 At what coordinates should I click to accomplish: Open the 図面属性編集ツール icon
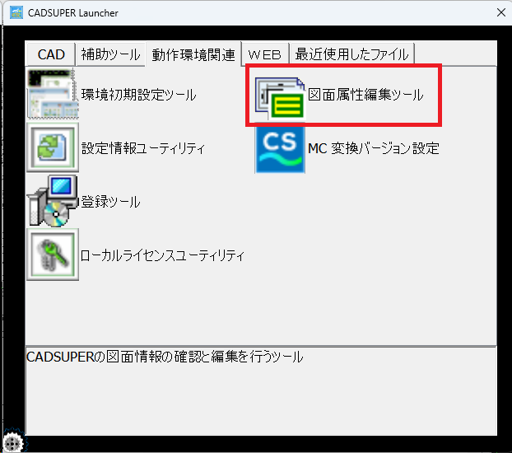(x=280, y=98)
